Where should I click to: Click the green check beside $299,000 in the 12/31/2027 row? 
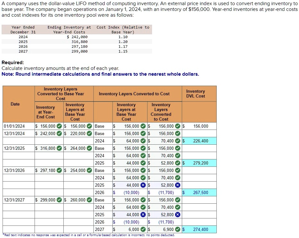(60, 200)
